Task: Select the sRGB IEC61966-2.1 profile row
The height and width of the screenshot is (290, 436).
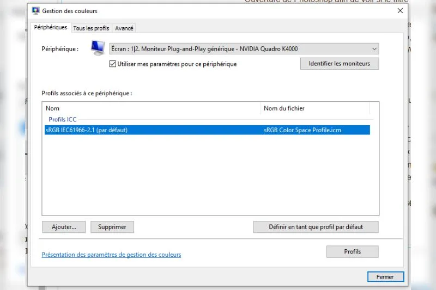Action: (x=207, y=130)
